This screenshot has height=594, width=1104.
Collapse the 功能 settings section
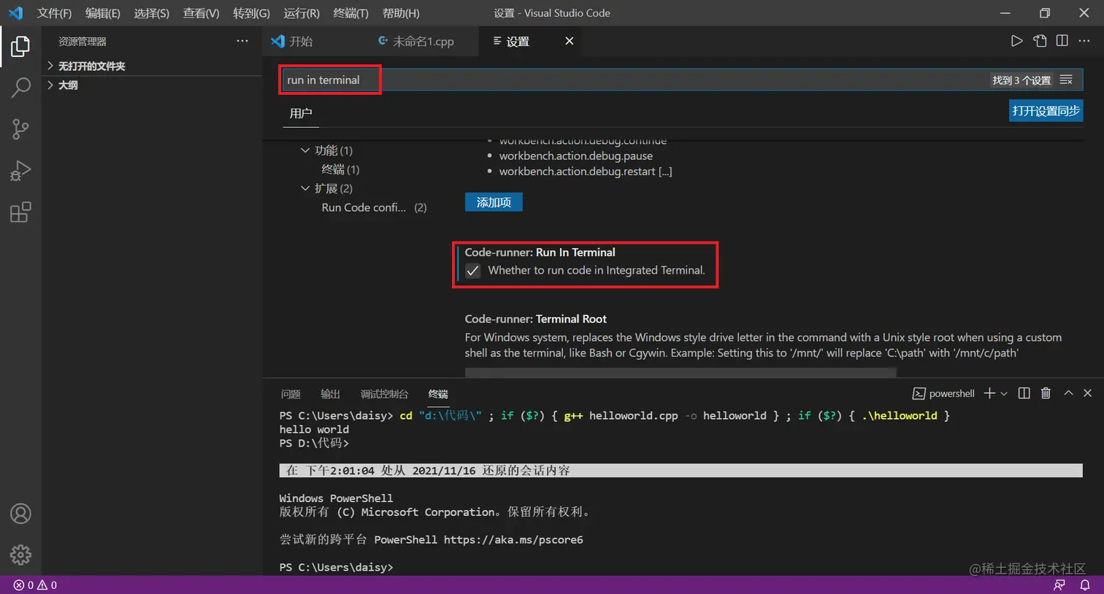coord(305,150)
